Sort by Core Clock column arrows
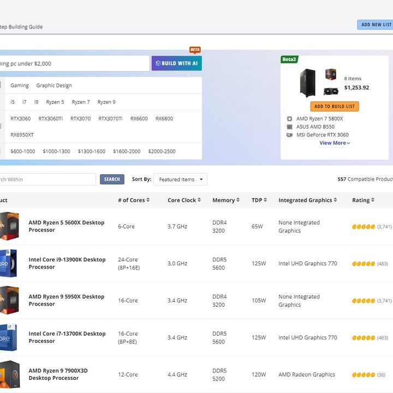The image size is (393, 393). coord(199,200)
